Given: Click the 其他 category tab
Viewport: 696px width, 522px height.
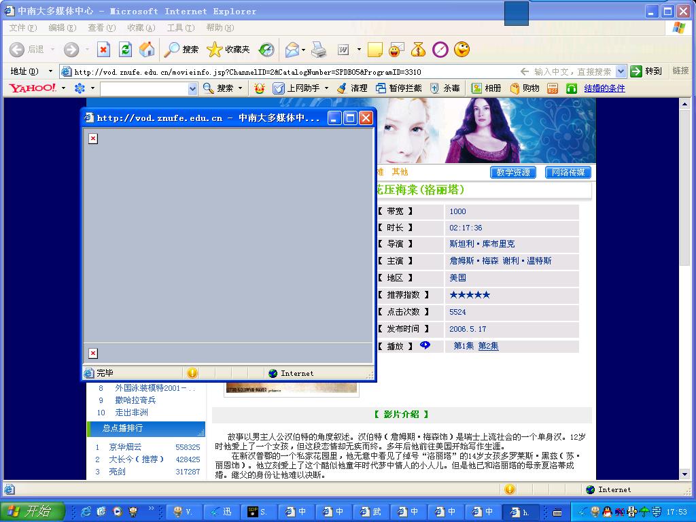Looking at the screenshot, I should coord(400,172).
